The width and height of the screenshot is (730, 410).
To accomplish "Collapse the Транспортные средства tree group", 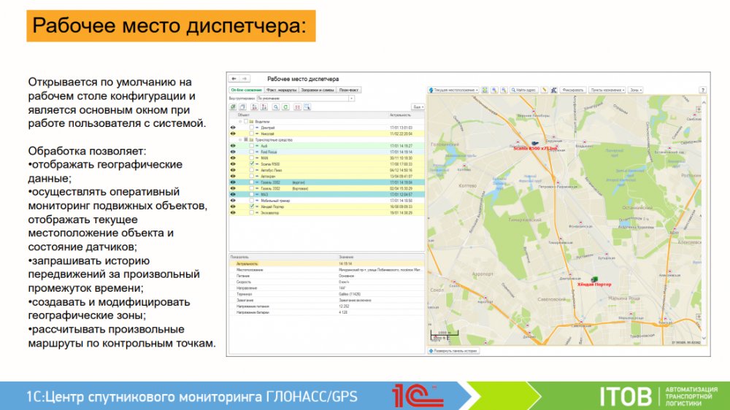I will pos(240,139).
